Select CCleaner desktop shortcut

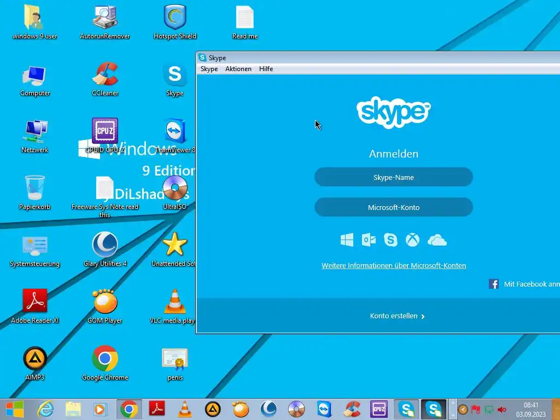pos(104,80)
